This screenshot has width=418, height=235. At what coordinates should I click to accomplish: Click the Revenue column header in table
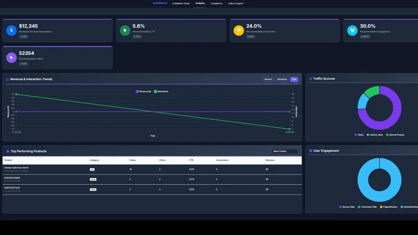(270, 160)
